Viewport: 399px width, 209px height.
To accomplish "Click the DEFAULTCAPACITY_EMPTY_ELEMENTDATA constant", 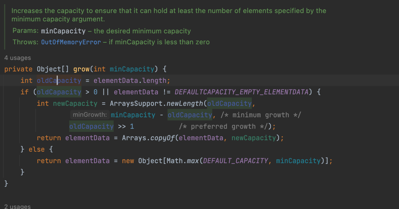I will (x=241, y=92).
